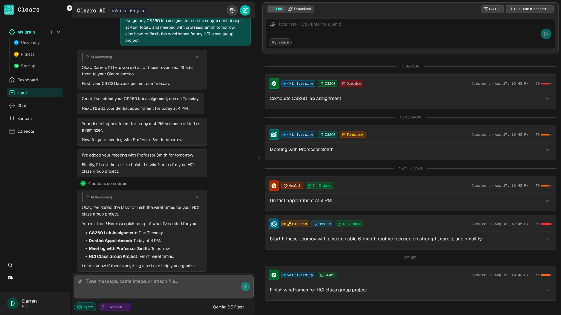Open the Gemini 2.5 Flash model dropdown
Screen dimensions: 561x315
click(232, 307)
